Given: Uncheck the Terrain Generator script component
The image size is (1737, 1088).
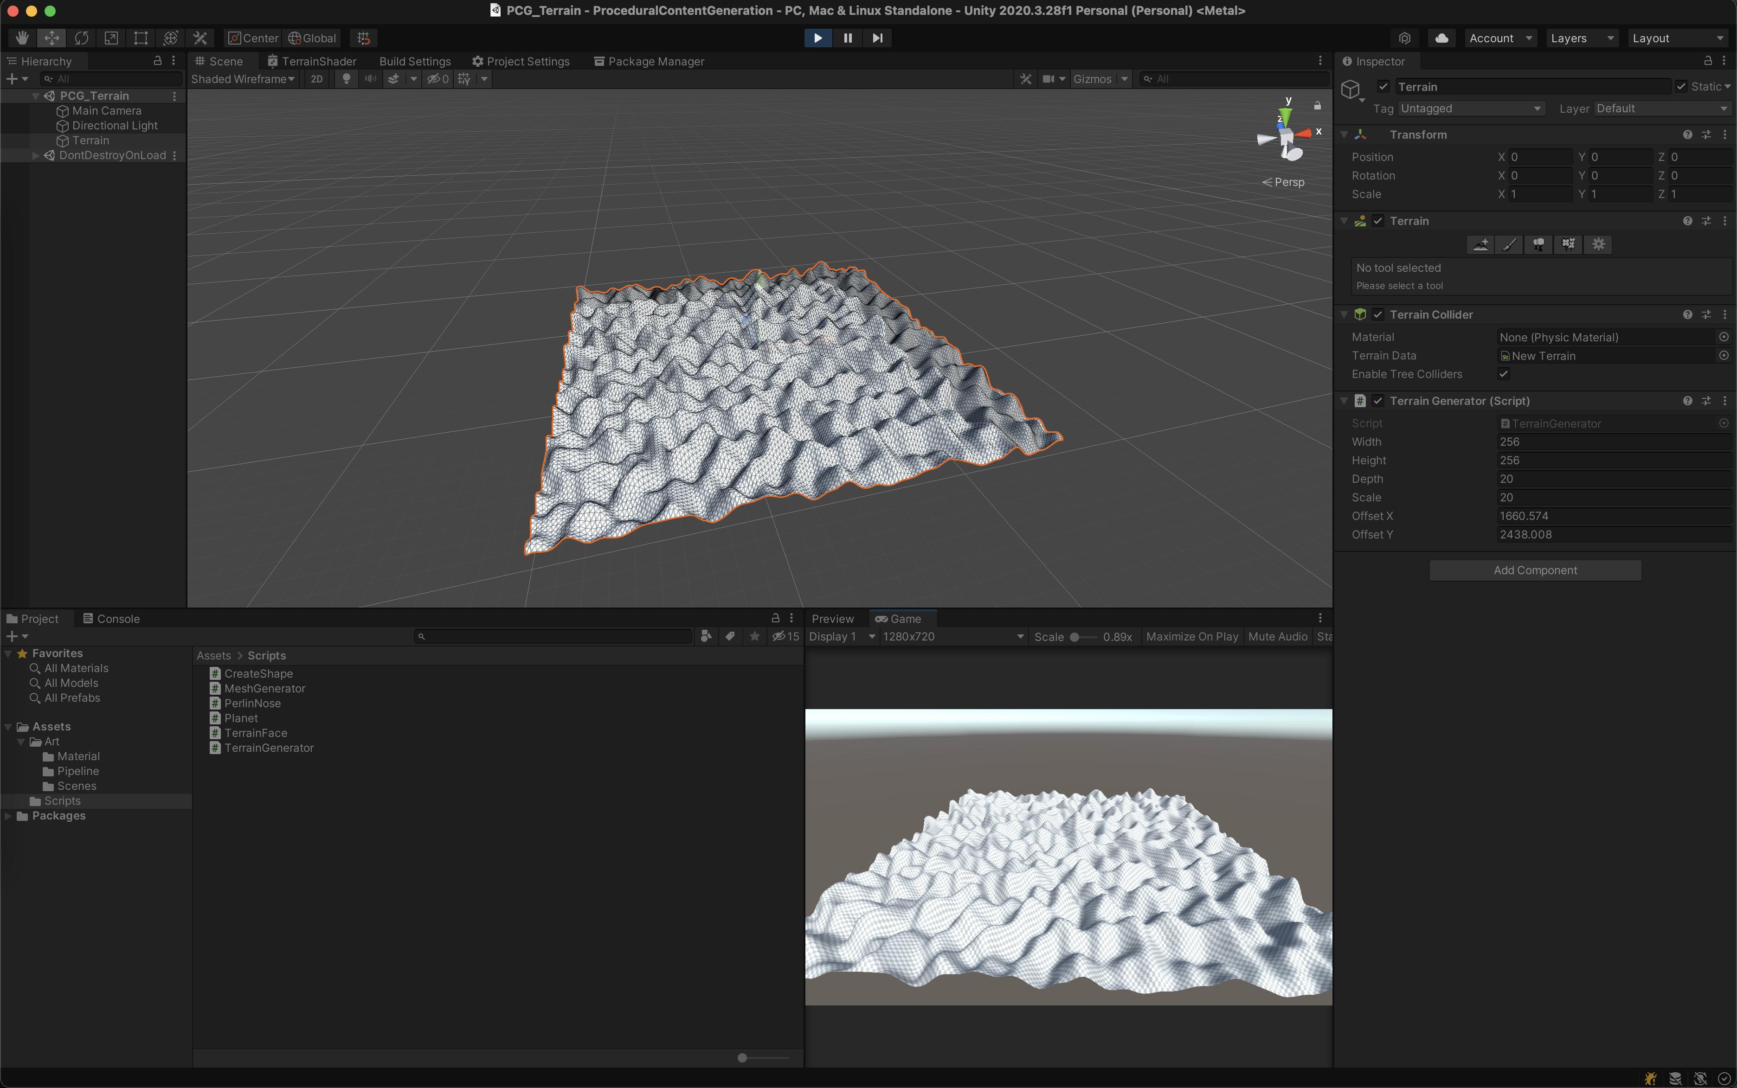Looking at the screenshot, I should pos(1377,401).
